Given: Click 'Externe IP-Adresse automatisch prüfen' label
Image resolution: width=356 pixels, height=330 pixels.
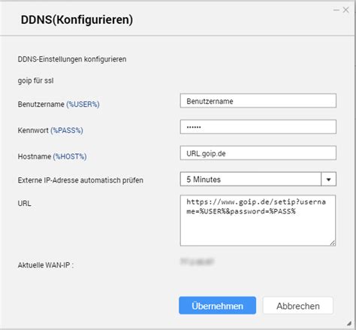Looking at the screenshot, I should click(x=80, y=180).
